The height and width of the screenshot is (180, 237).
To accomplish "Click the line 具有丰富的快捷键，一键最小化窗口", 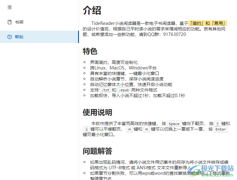I will 125,73.
